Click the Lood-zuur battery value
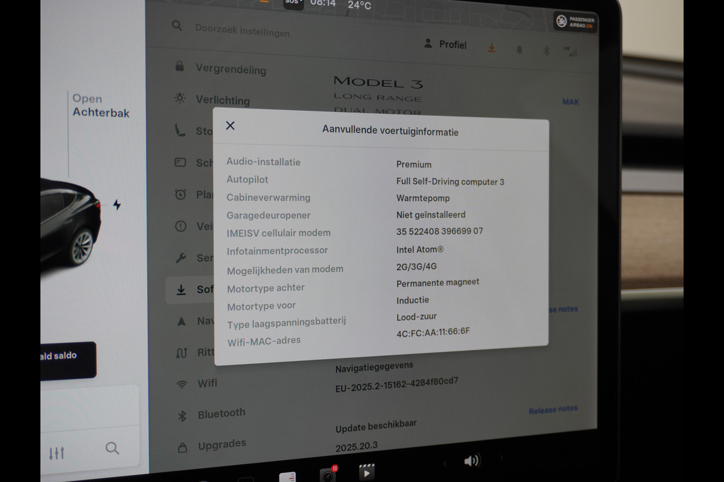The image size is (724, 482). click(x=416, y=316)
